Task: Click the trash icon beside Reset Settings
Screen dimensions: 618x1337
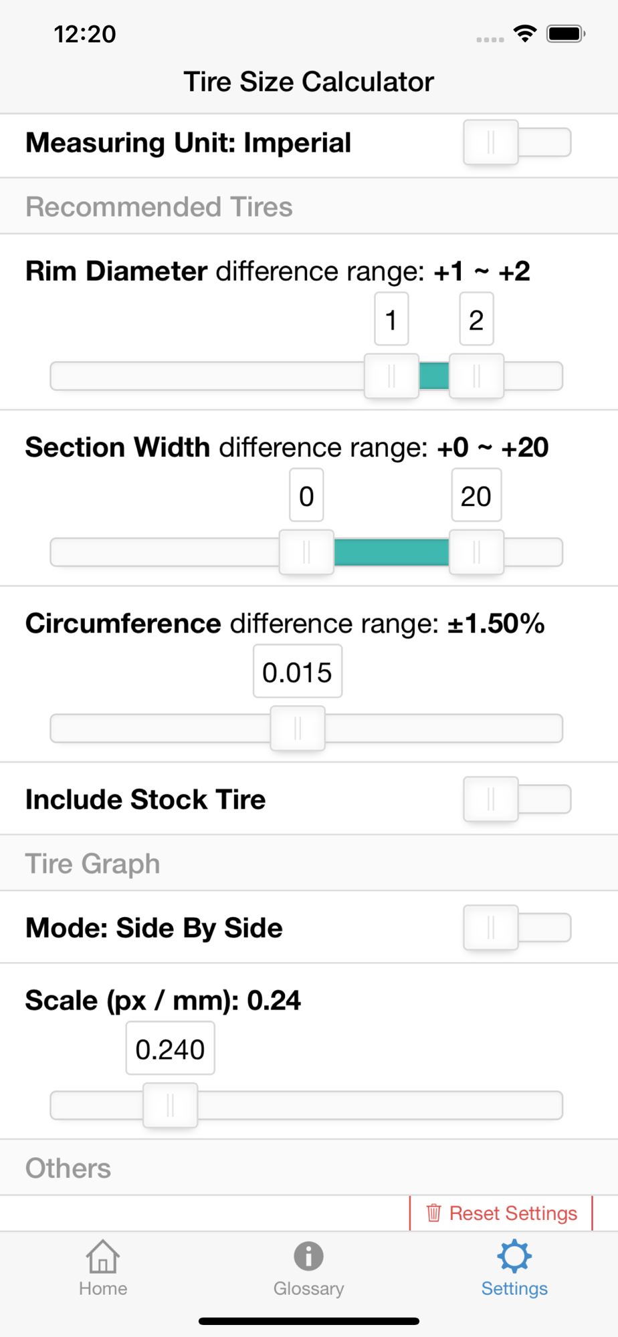Action: tap(434, 1213)
